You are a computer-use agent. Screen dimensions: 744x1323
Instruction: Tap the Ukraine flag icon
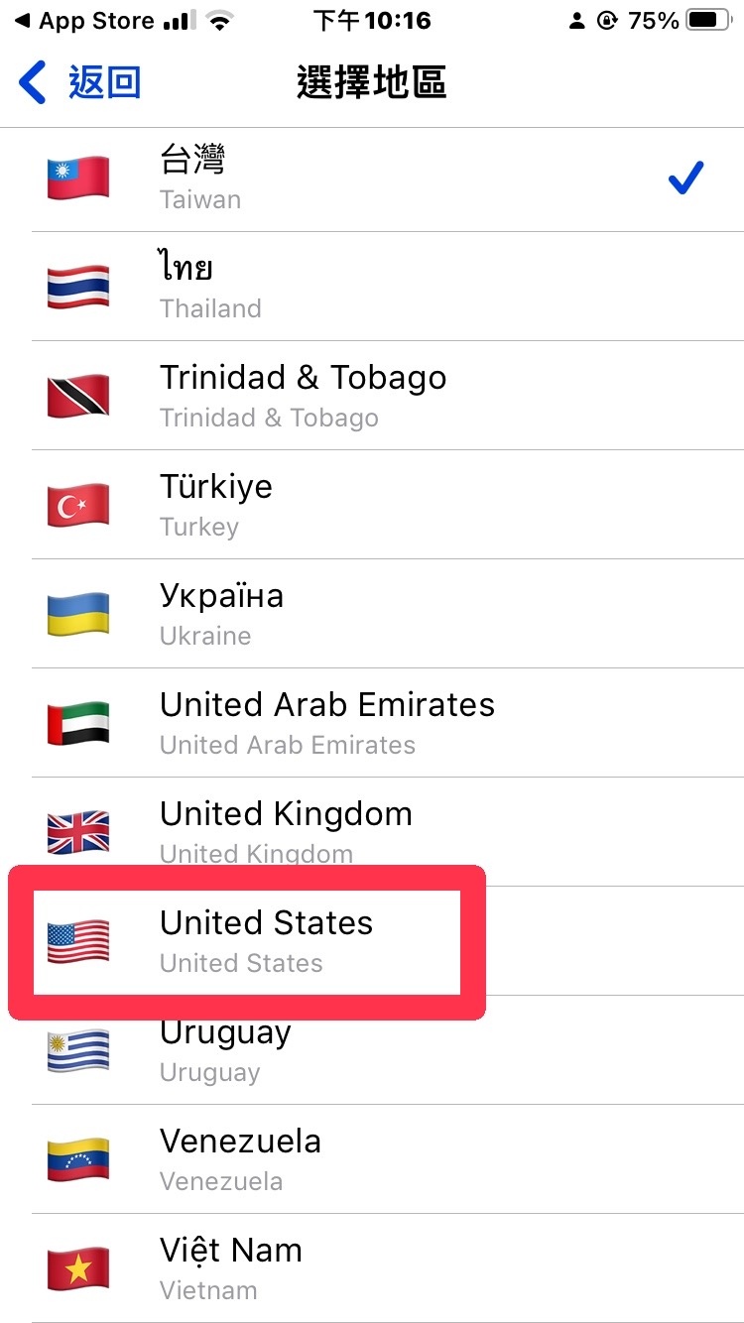point(78,615)
